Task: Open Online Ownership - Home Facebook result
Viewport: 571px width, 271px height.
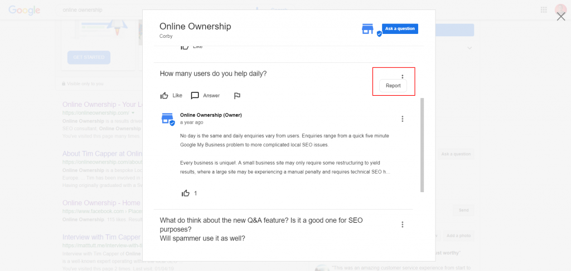Action: [101, 203]
